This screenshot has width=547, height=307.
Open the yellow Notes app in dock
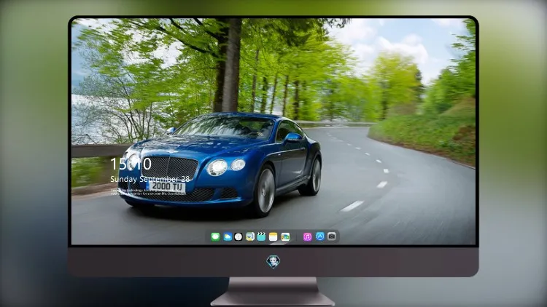tap(273, 236)
